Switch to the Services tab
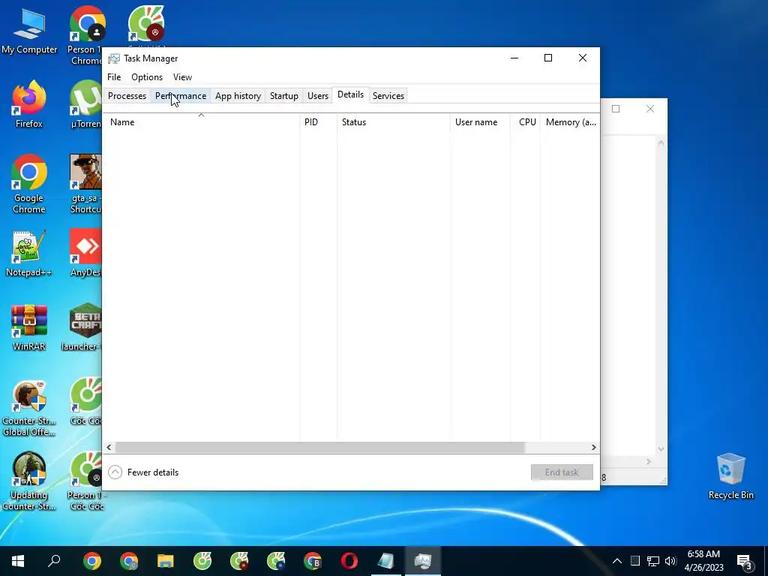Image resolution: width=768 pixels, height=576 pixels. pos(388,96)
